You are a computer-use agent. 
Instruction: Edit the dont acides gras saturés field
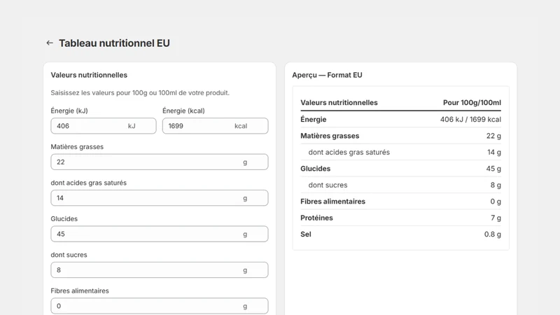[160, 198]
